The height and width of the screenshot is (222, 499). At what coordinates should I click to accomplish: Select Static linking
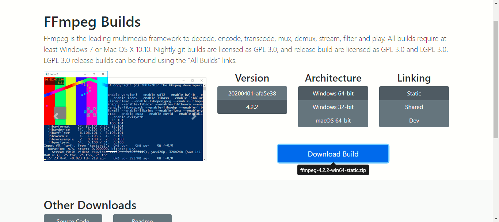[414, 93]
